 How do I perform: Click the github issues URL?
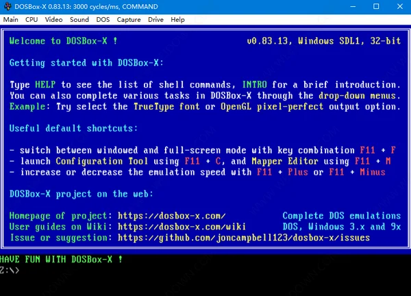pos(244,238)
